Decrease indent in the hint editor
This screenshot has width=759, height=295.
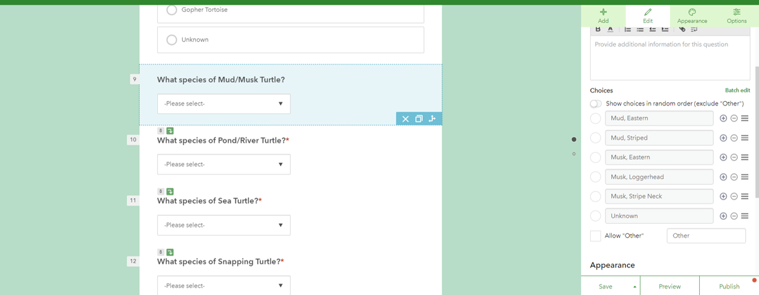(652, 29)
